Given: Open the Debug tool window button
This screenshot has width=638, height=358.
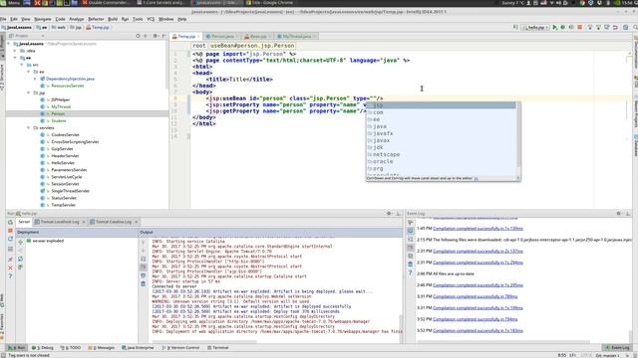Looking at the screenshot, I should click(43, 348).
